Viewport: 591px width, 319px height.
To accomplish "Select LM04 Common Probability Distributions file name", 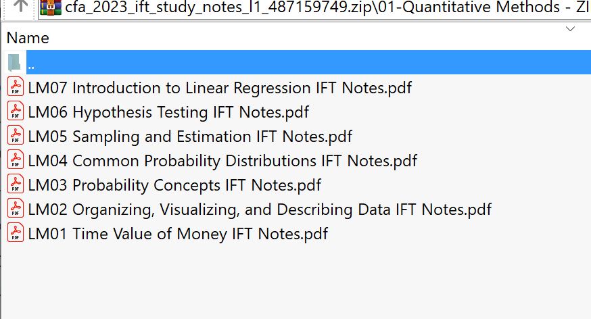I will (x=222, y=161).
